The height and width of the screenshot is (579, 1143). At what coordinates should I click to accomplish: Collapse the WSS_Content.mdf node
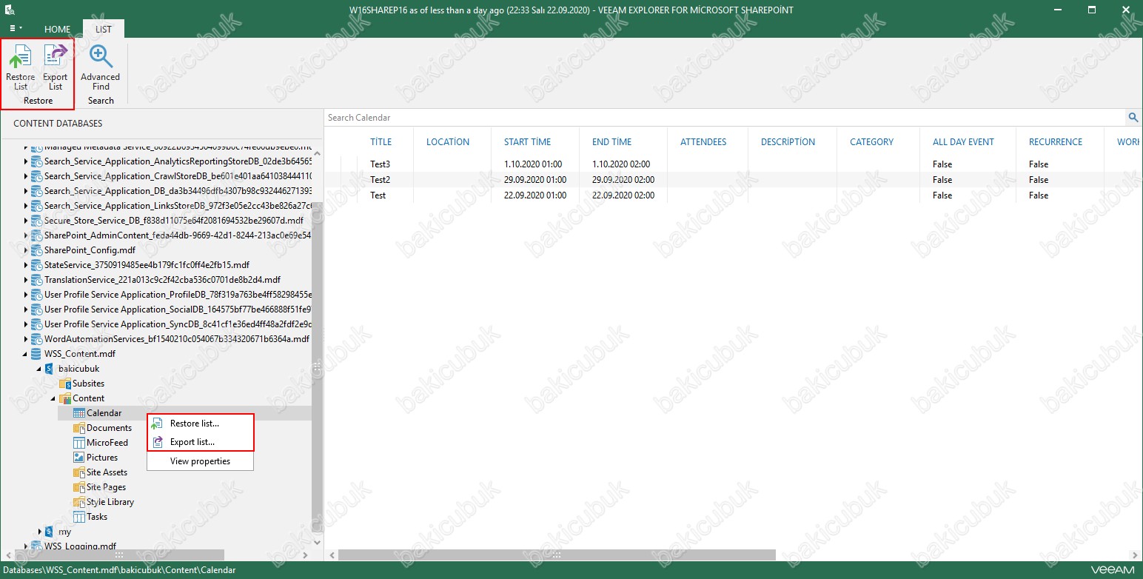(26, 354)
